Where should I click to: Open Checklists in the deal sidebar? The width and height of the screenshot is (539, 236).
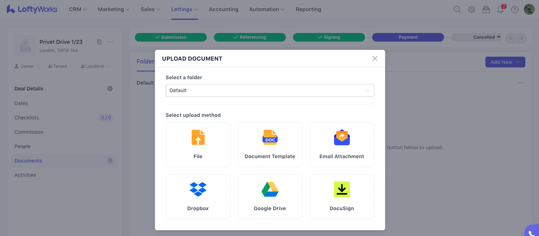pyautogui.click(x=27, y=118)
